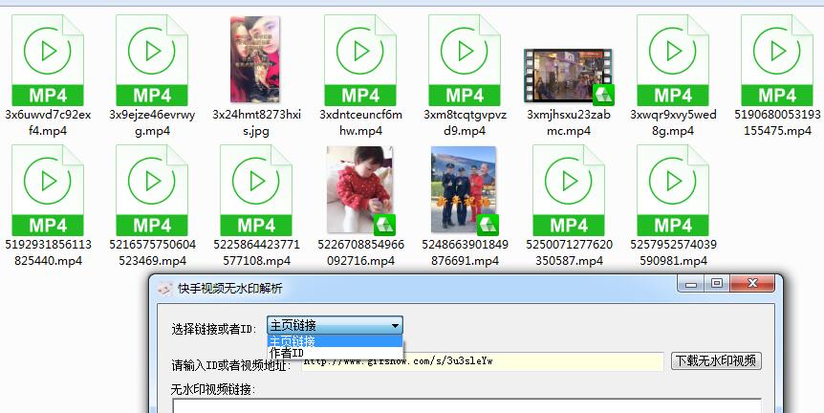This screenshot has height=413, width=824.
Task: Click the 5216575750604523469.mp4 file icon
Action: coord(152,190)
